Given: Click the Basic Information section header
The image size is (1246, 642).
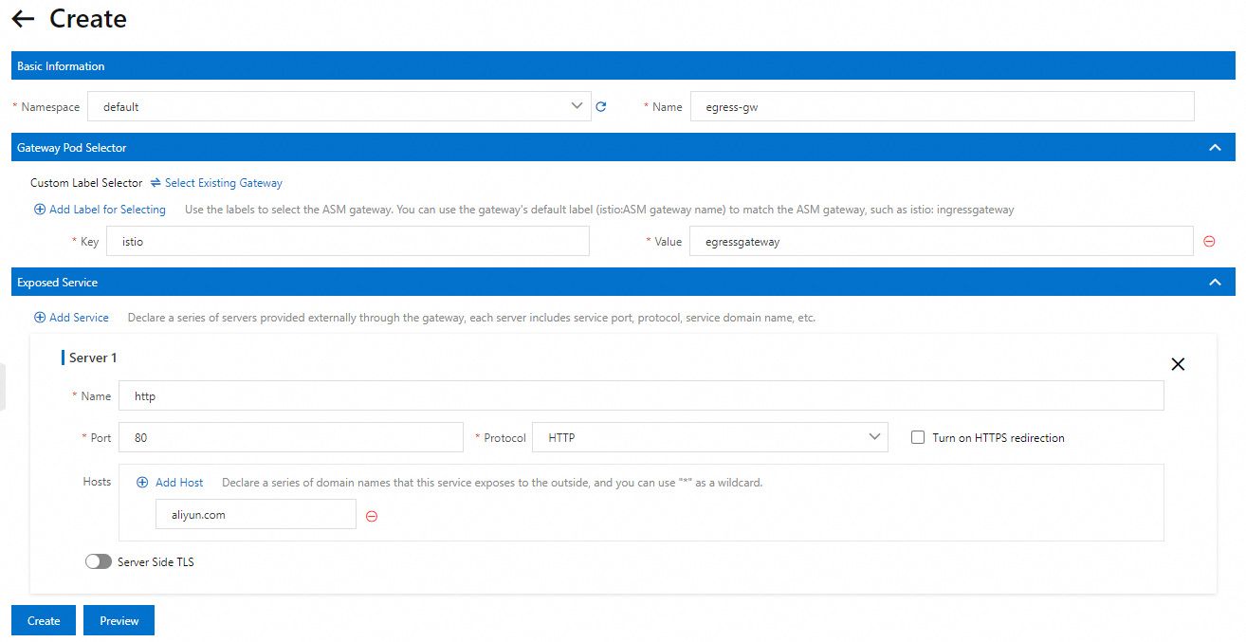Looking at the screenshot, I should (623, 65).
